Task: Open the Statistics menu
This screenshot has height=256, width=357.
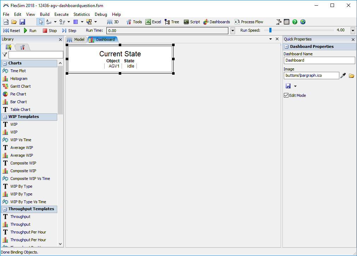Action: (x=81, y=14)
